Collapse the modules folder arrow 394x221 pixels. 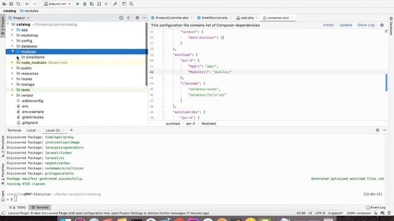12,52
